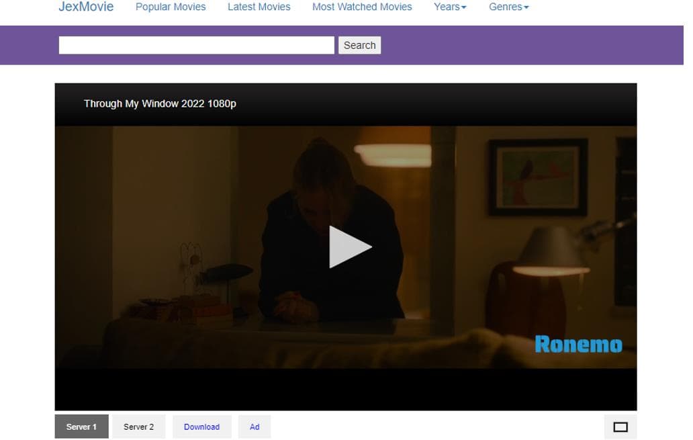Click the fullscreen icon below the player
The width and height of the screenshot is (693, 440).
620,427
